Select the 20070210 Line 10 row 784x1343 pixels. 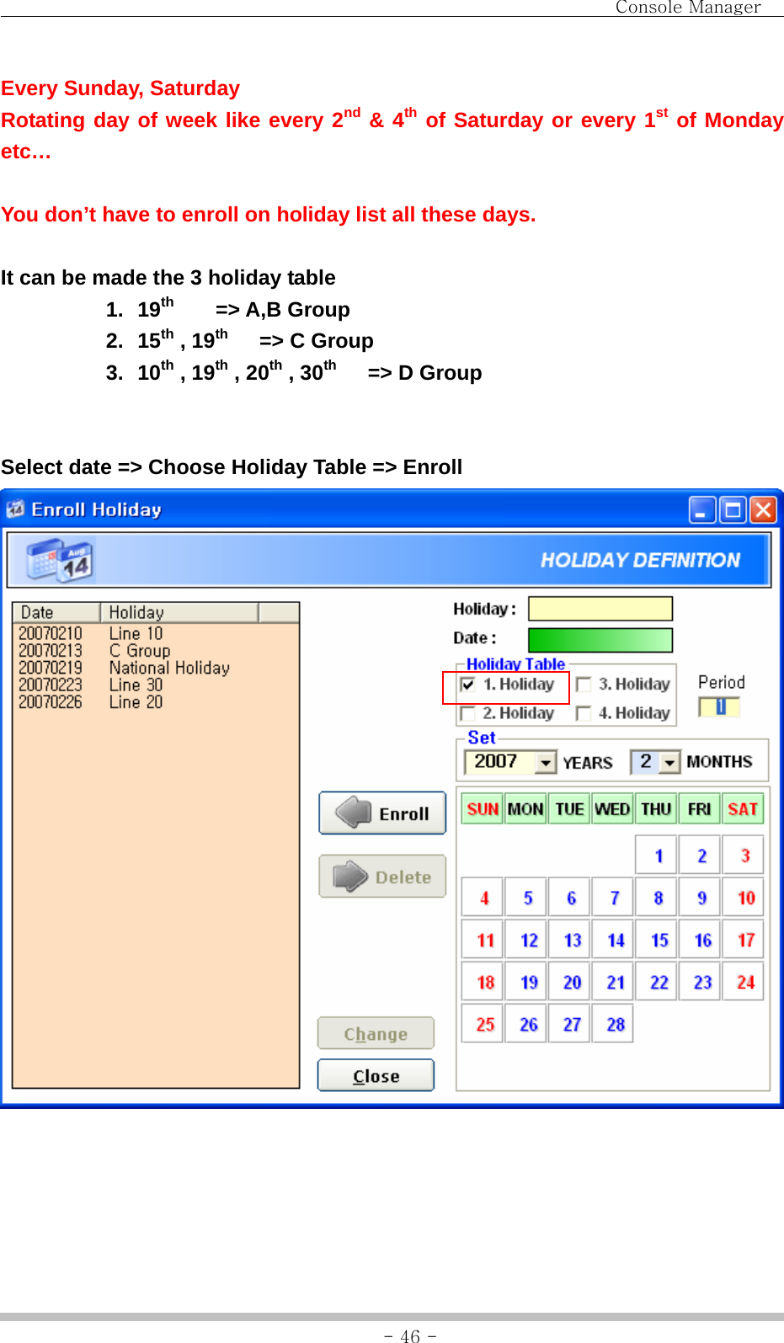click(x=156, y=633)
